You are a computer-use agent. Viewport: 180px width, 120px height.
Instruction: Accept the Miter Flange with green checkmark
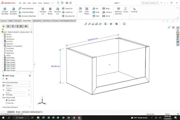(x=3, y=79)
